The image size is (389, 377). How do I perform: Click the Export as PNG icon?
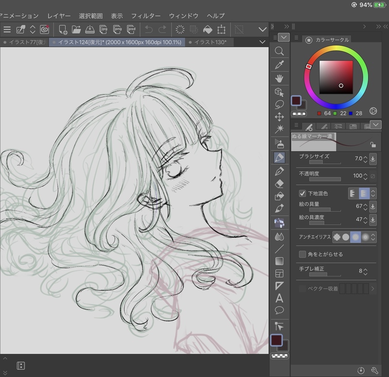[117, 29]
